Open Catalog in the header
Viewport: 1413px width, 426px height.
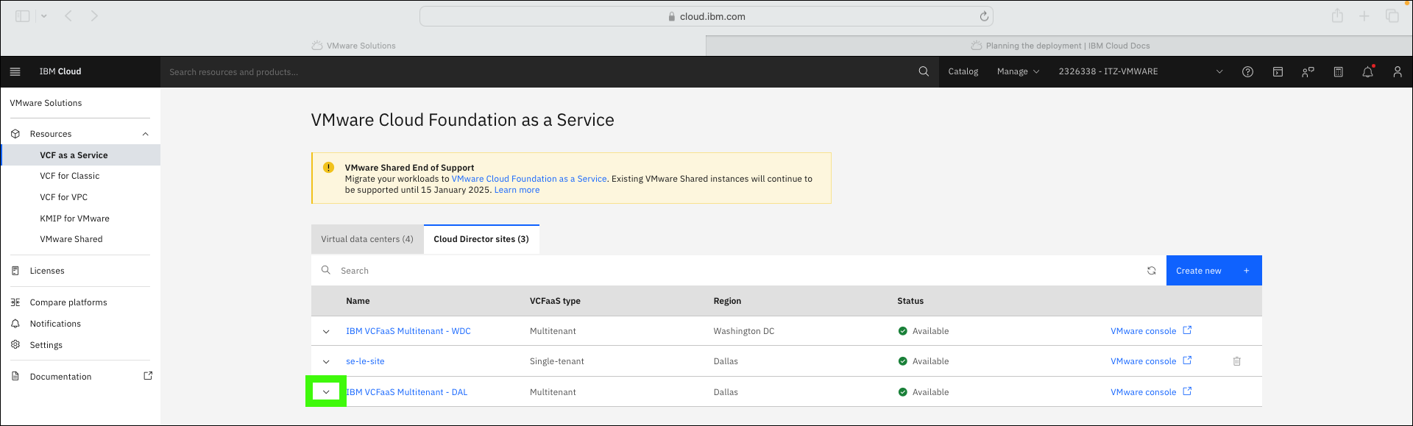963,71
